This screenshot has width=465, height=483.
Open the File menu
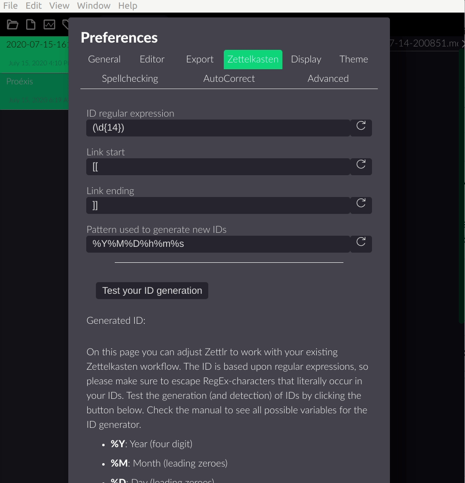[11, 5]
